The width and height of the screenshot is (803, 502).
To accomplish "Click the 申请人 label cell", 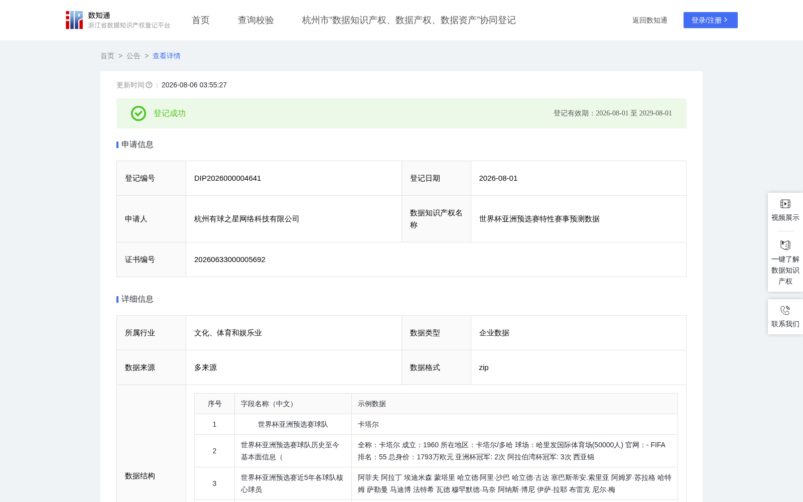I will [151, 219].
